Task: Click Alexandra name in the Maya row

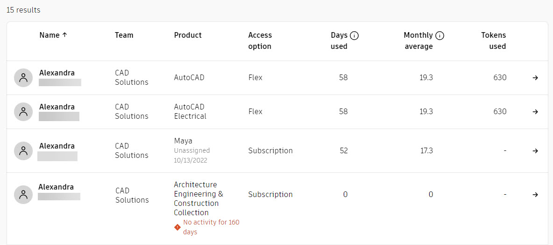Action: 57,146
